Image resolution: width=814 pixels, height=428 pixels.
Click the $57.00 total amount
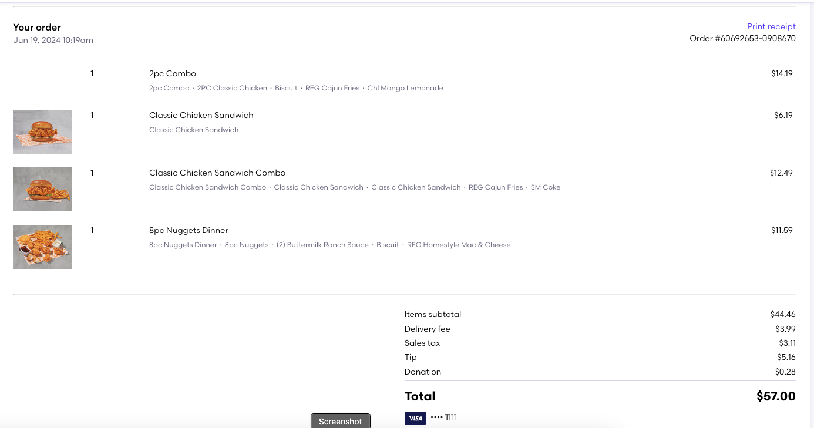(x=775, y=396)
